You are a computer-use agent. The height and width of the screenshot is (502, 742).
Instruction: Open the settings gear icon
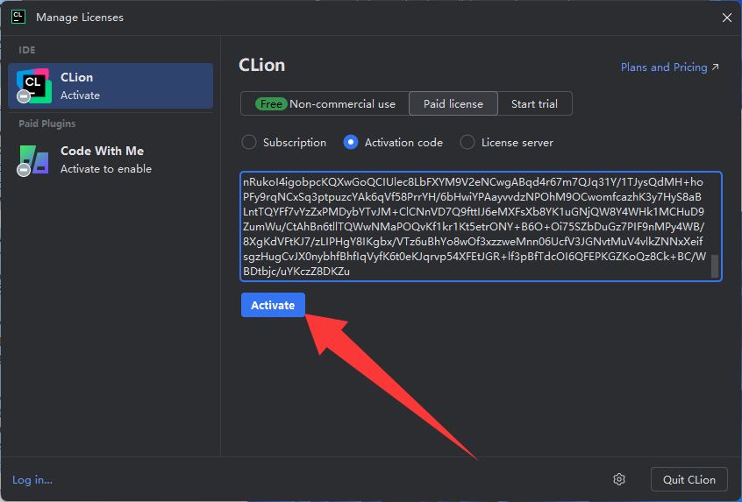(619, 479)
